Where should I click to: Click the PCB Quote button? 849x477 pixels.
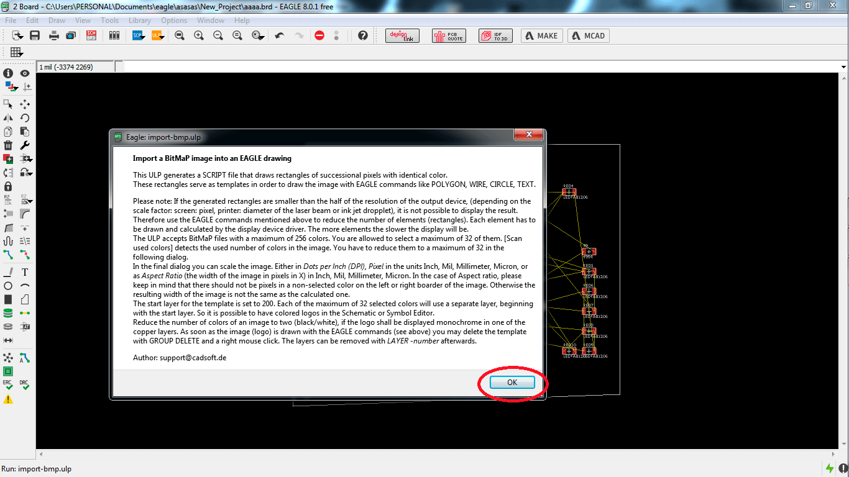click(x=447, y=36)
